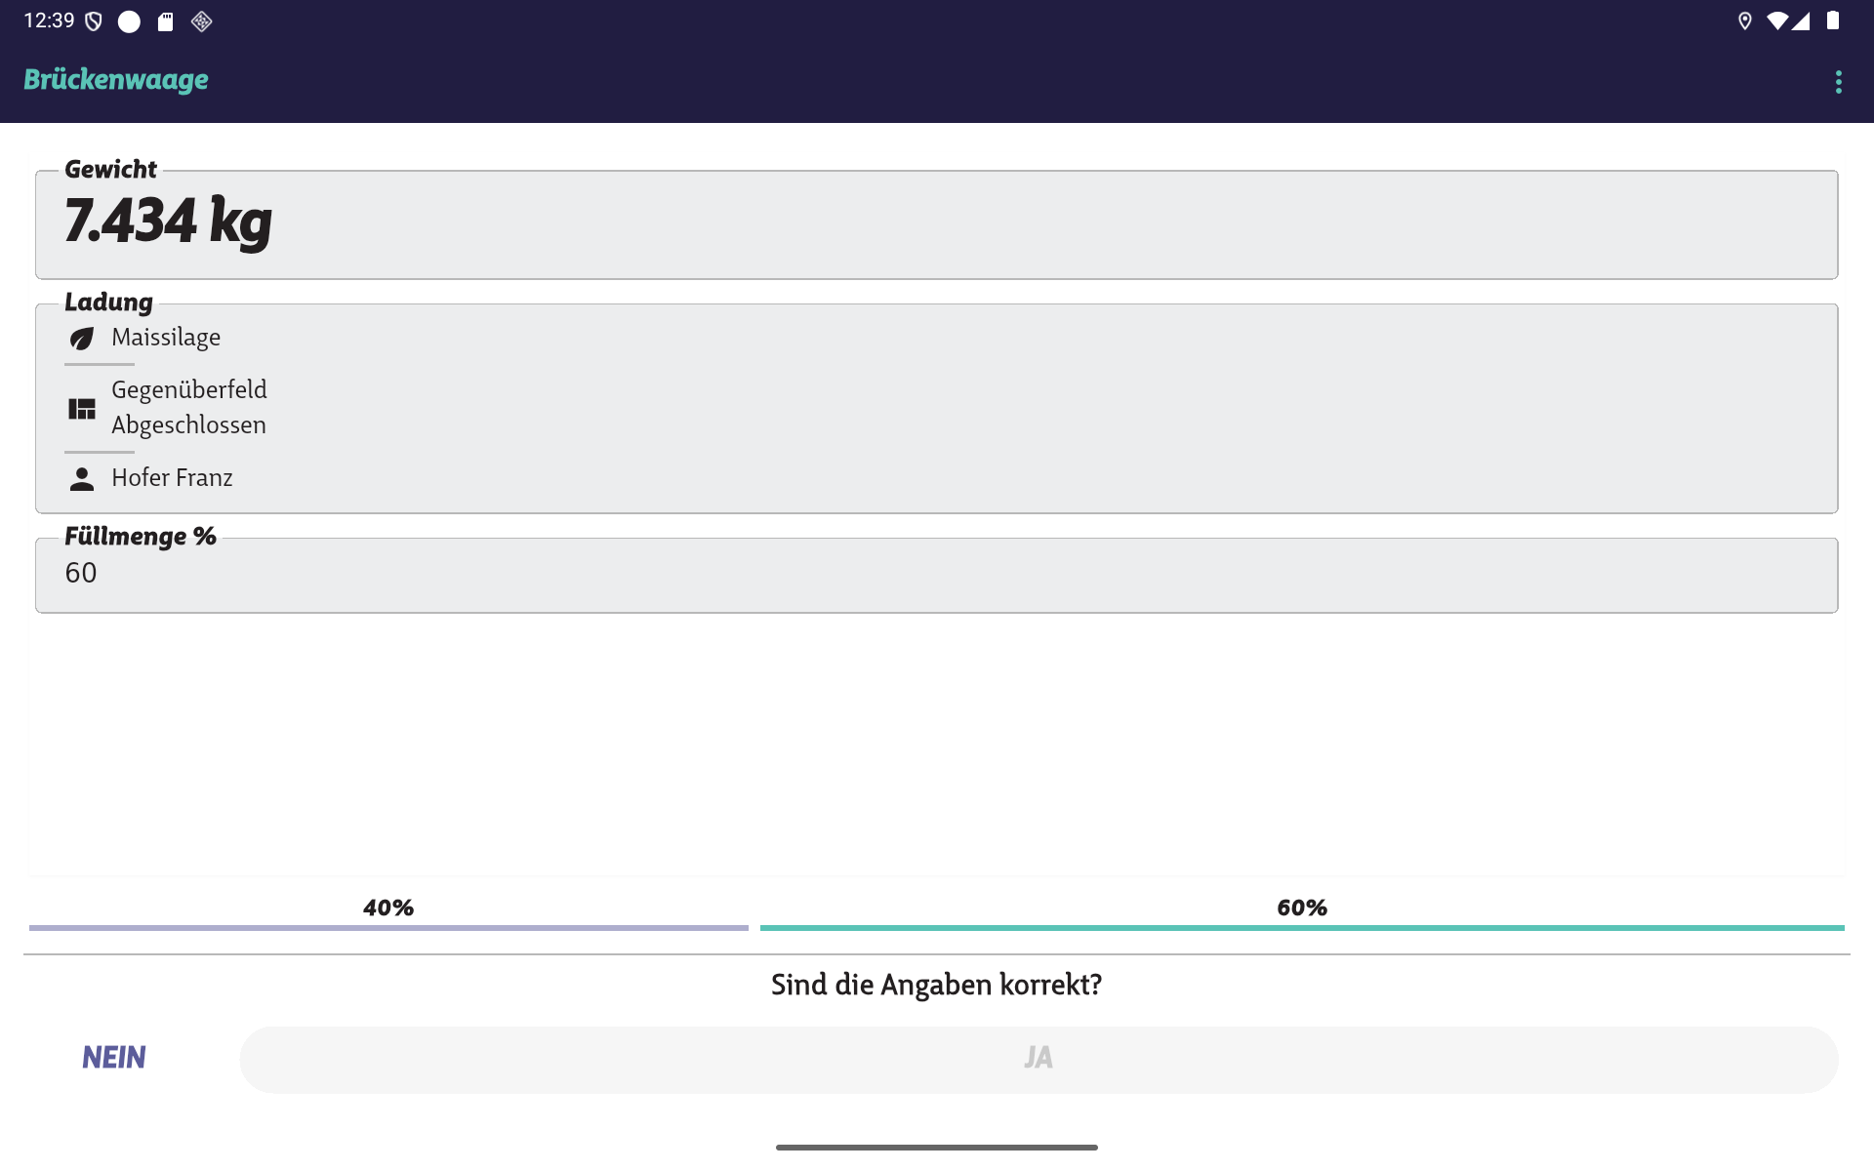Viewport: 1874px width, 1171px height.
Task: Confirm with the JA button
Action: click(x=1039, y=1059)
